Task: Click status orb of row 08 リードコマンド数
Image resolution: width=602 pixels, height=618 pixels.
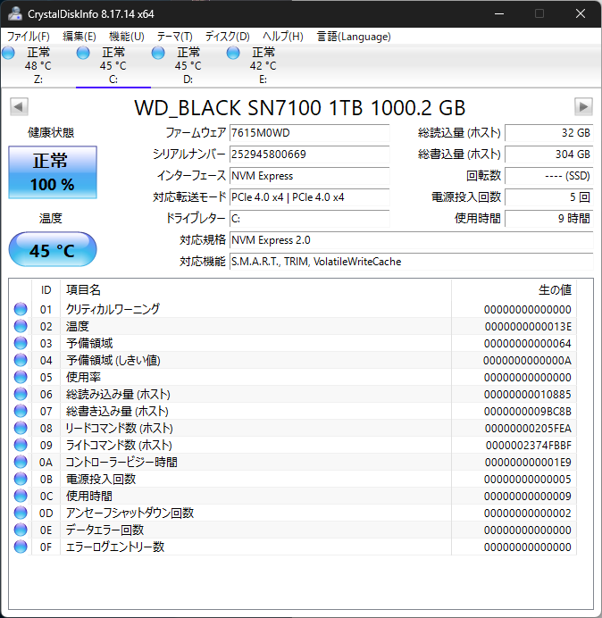Action: click(x=21, y=428)
